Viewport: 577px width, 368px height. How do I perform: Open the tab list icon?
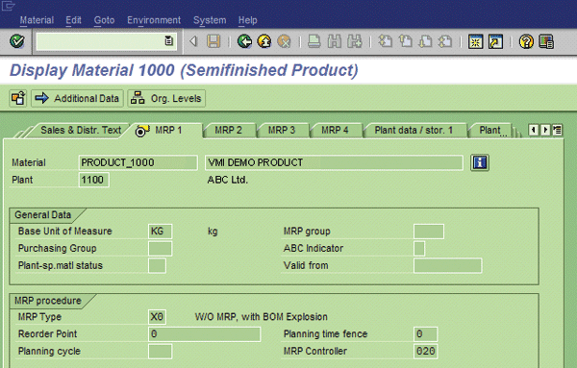tap(557, 130)
